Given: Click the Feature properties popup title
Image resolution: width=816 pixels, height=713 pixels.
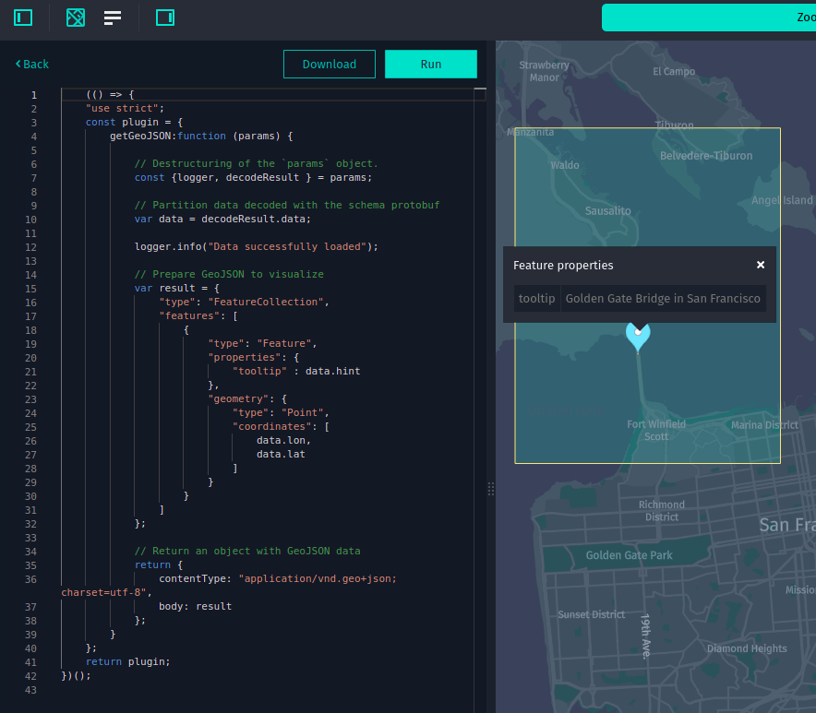Looking at the screenshot, I should pyautogui.click(x=563, y=265).
